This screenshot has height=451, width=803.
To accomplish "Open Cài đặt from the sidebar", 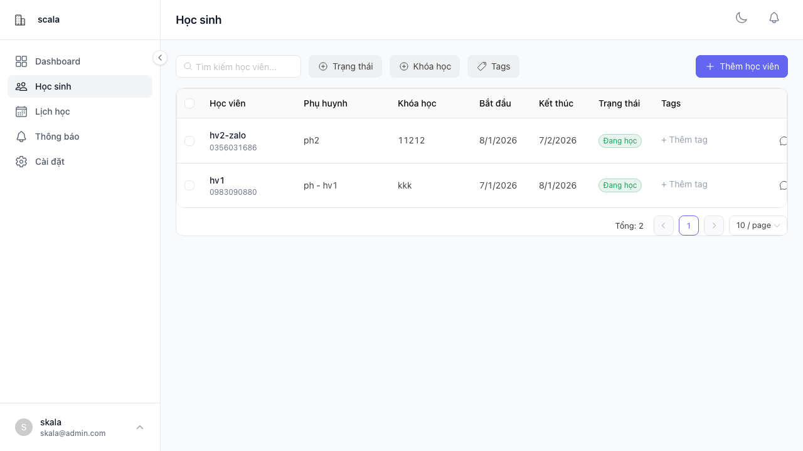I will (x=50, y=162).
